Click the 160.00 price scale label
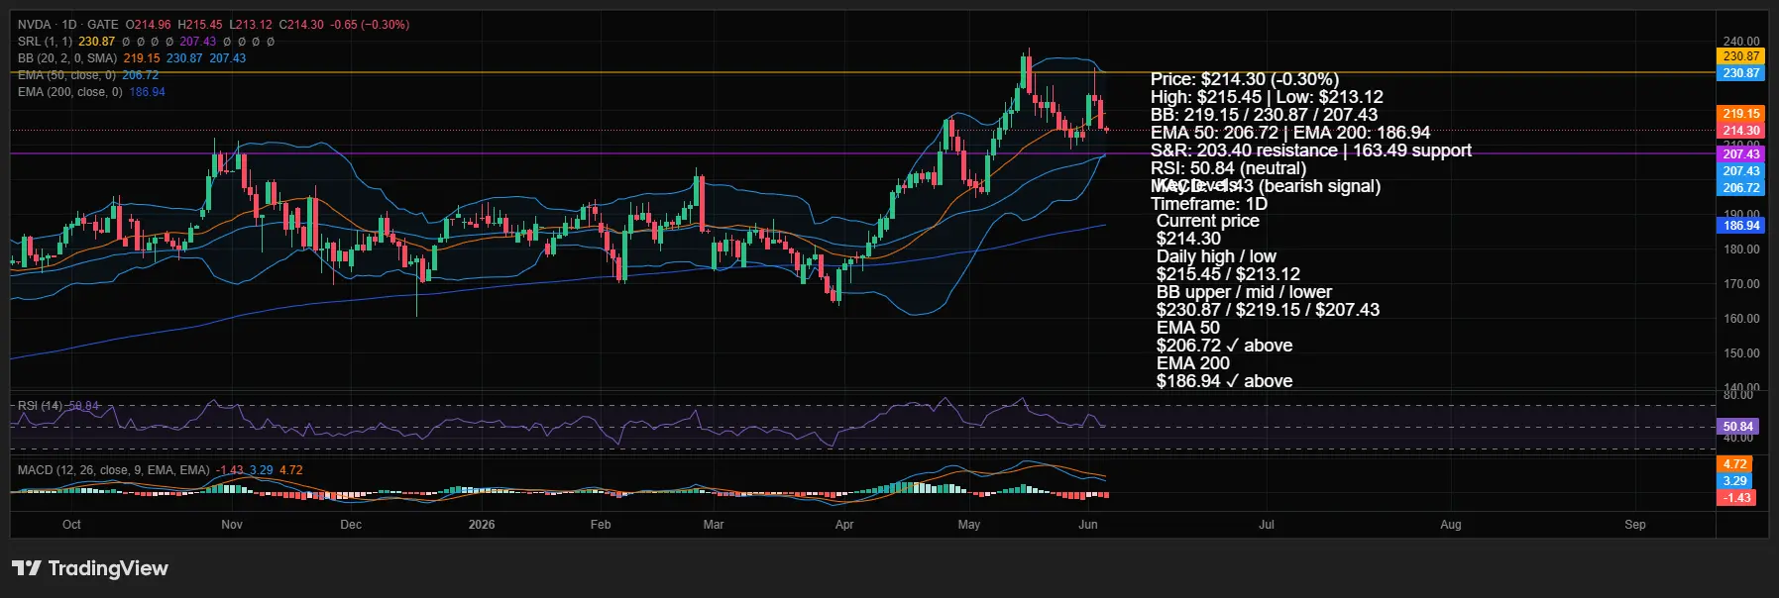 (1741, 319)
